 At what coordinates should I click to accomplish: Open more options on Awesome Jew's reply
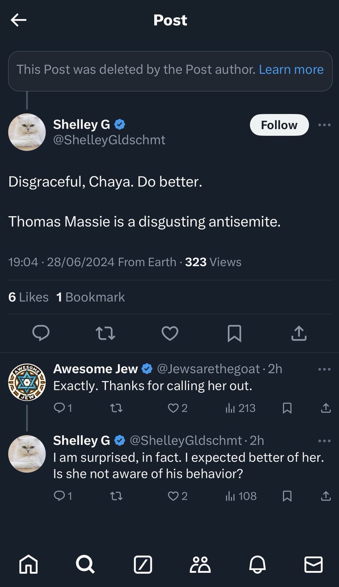[324, 369]
